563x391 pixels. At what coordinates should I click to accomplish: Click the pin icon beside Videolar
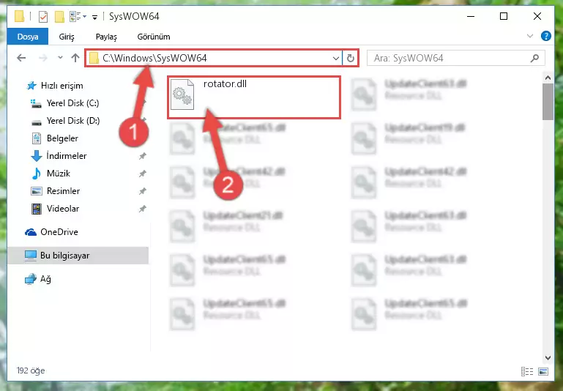pyautogui.click(x=143, y=209)
